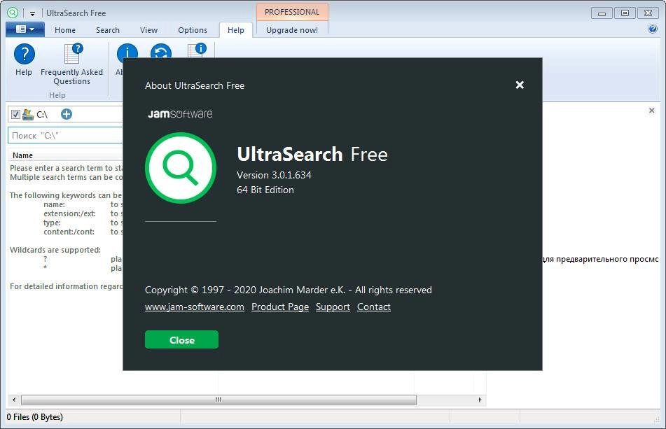This screenshot has width=666, height=429.
Task: Click the Copyright 1997 - 2020 text
Action: pos(288,290)
